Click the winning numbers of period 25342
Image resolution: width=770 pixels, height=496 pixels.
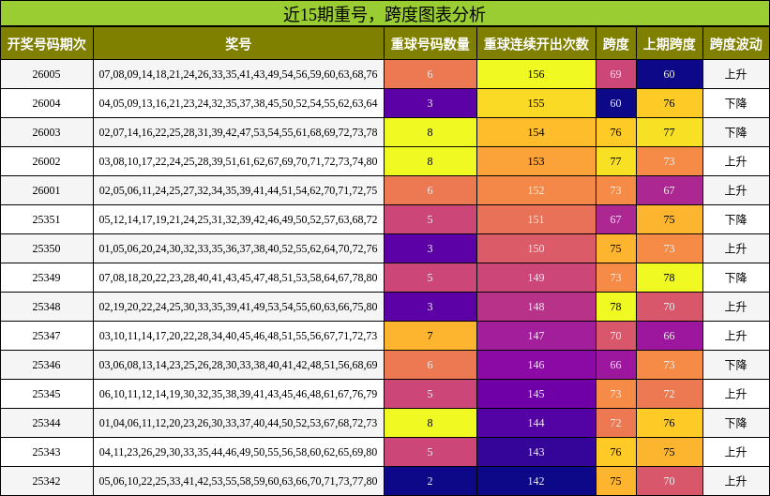(x=238, y=481)
